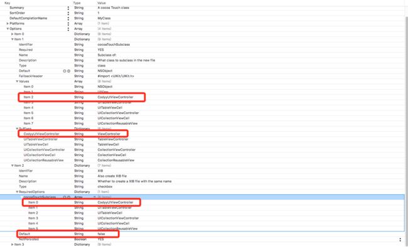Select the value 'Subclass of:'
Viewport: 408px width, 247px height.
tap(107, 55)
